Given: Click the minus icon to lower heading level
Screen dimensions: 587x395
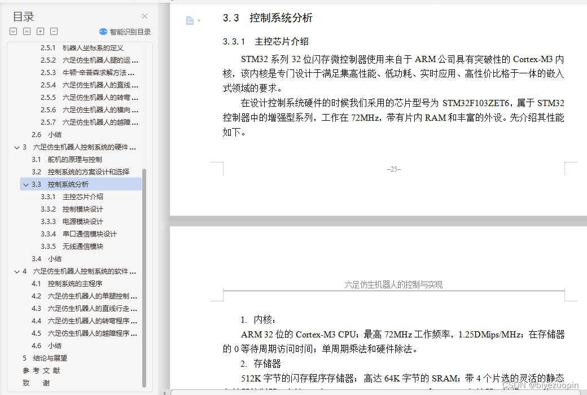Looking at the screenshot, I should click(x=54, y=32).
